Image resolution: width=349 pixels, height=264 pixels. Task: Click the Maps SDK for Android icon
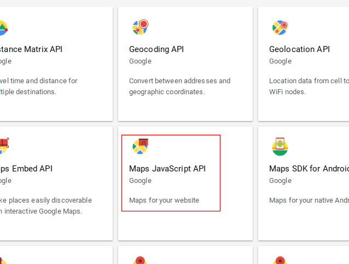tap(280, 146)
